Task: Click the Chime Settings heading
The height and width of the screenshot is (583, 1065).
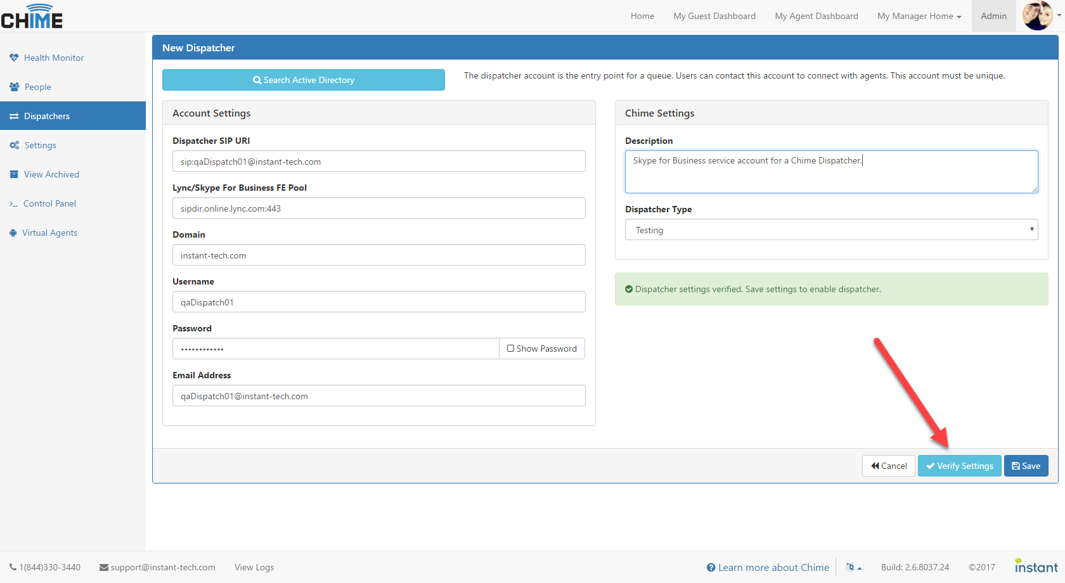Action: [x=659, y=113]
